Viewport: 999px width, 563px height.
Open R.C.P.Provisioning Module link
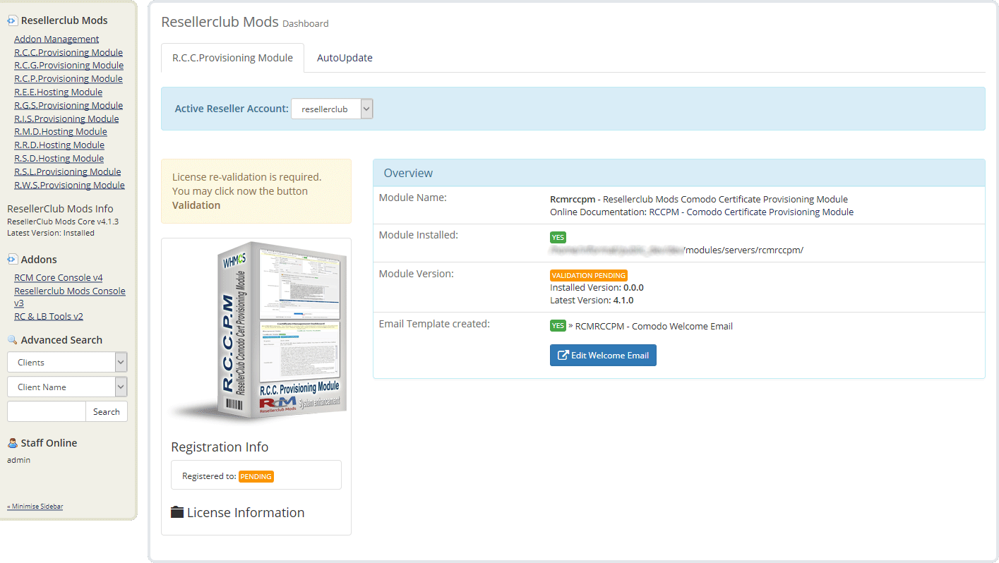(68, 78)
